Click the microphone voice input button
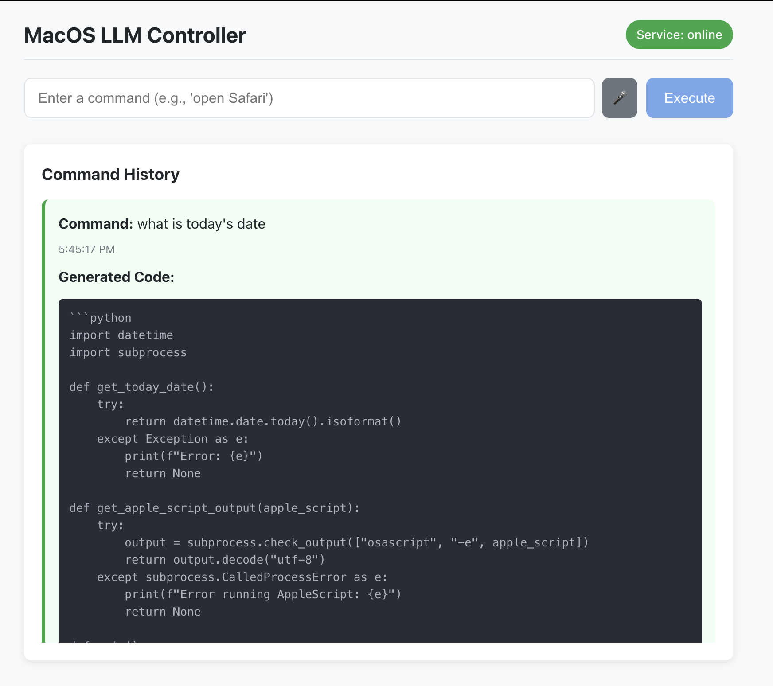 click(x=619, y=98)
